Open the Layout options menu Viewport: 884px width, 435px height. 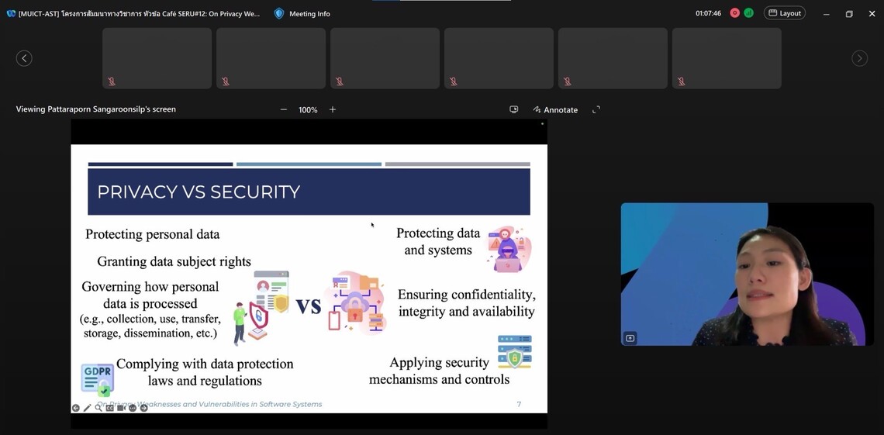[784, 13]
